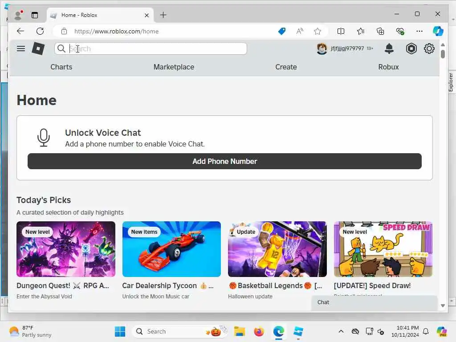Open the Robux balance hexagon icon
The image size is (456, 342).
411,49
